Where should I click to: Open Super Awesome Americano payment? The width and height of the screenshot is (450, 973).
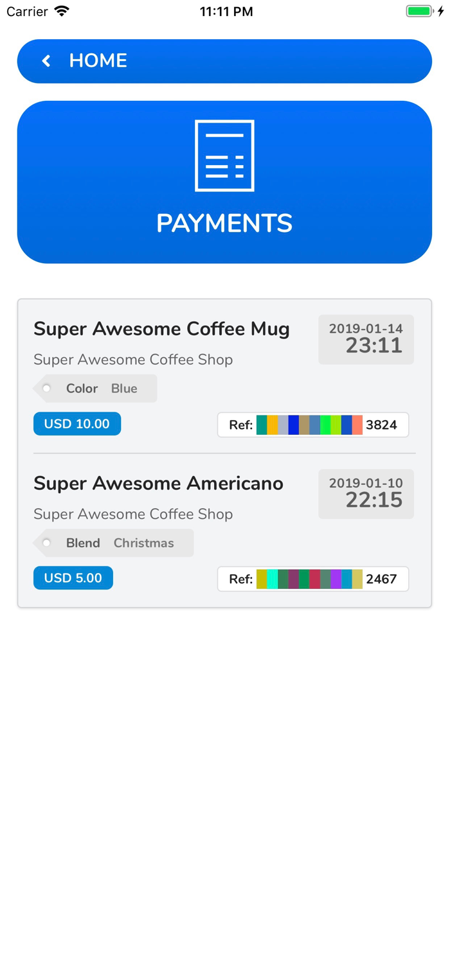(x=224, y=530)
